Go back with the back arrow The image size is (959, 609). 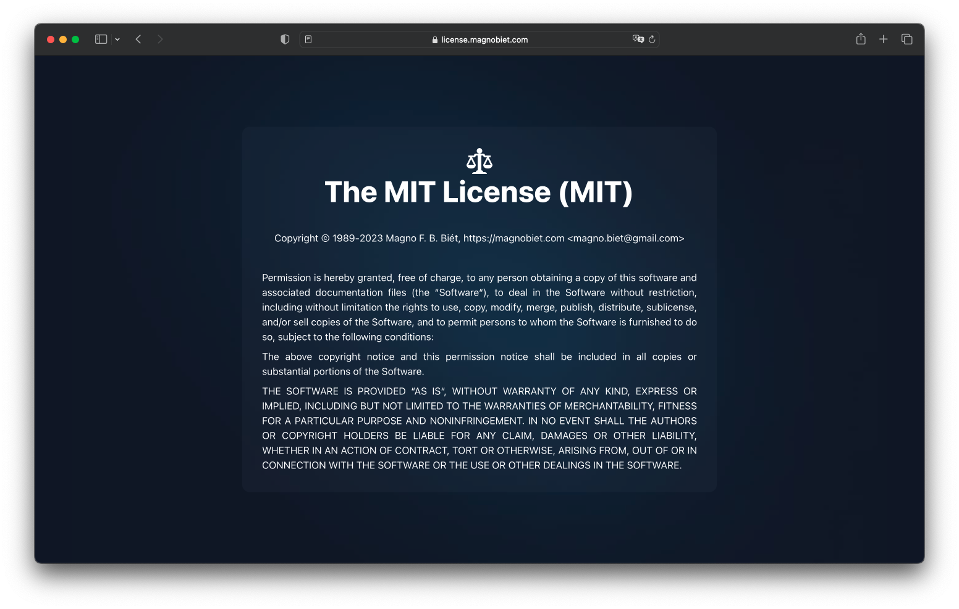click(138, 39)
